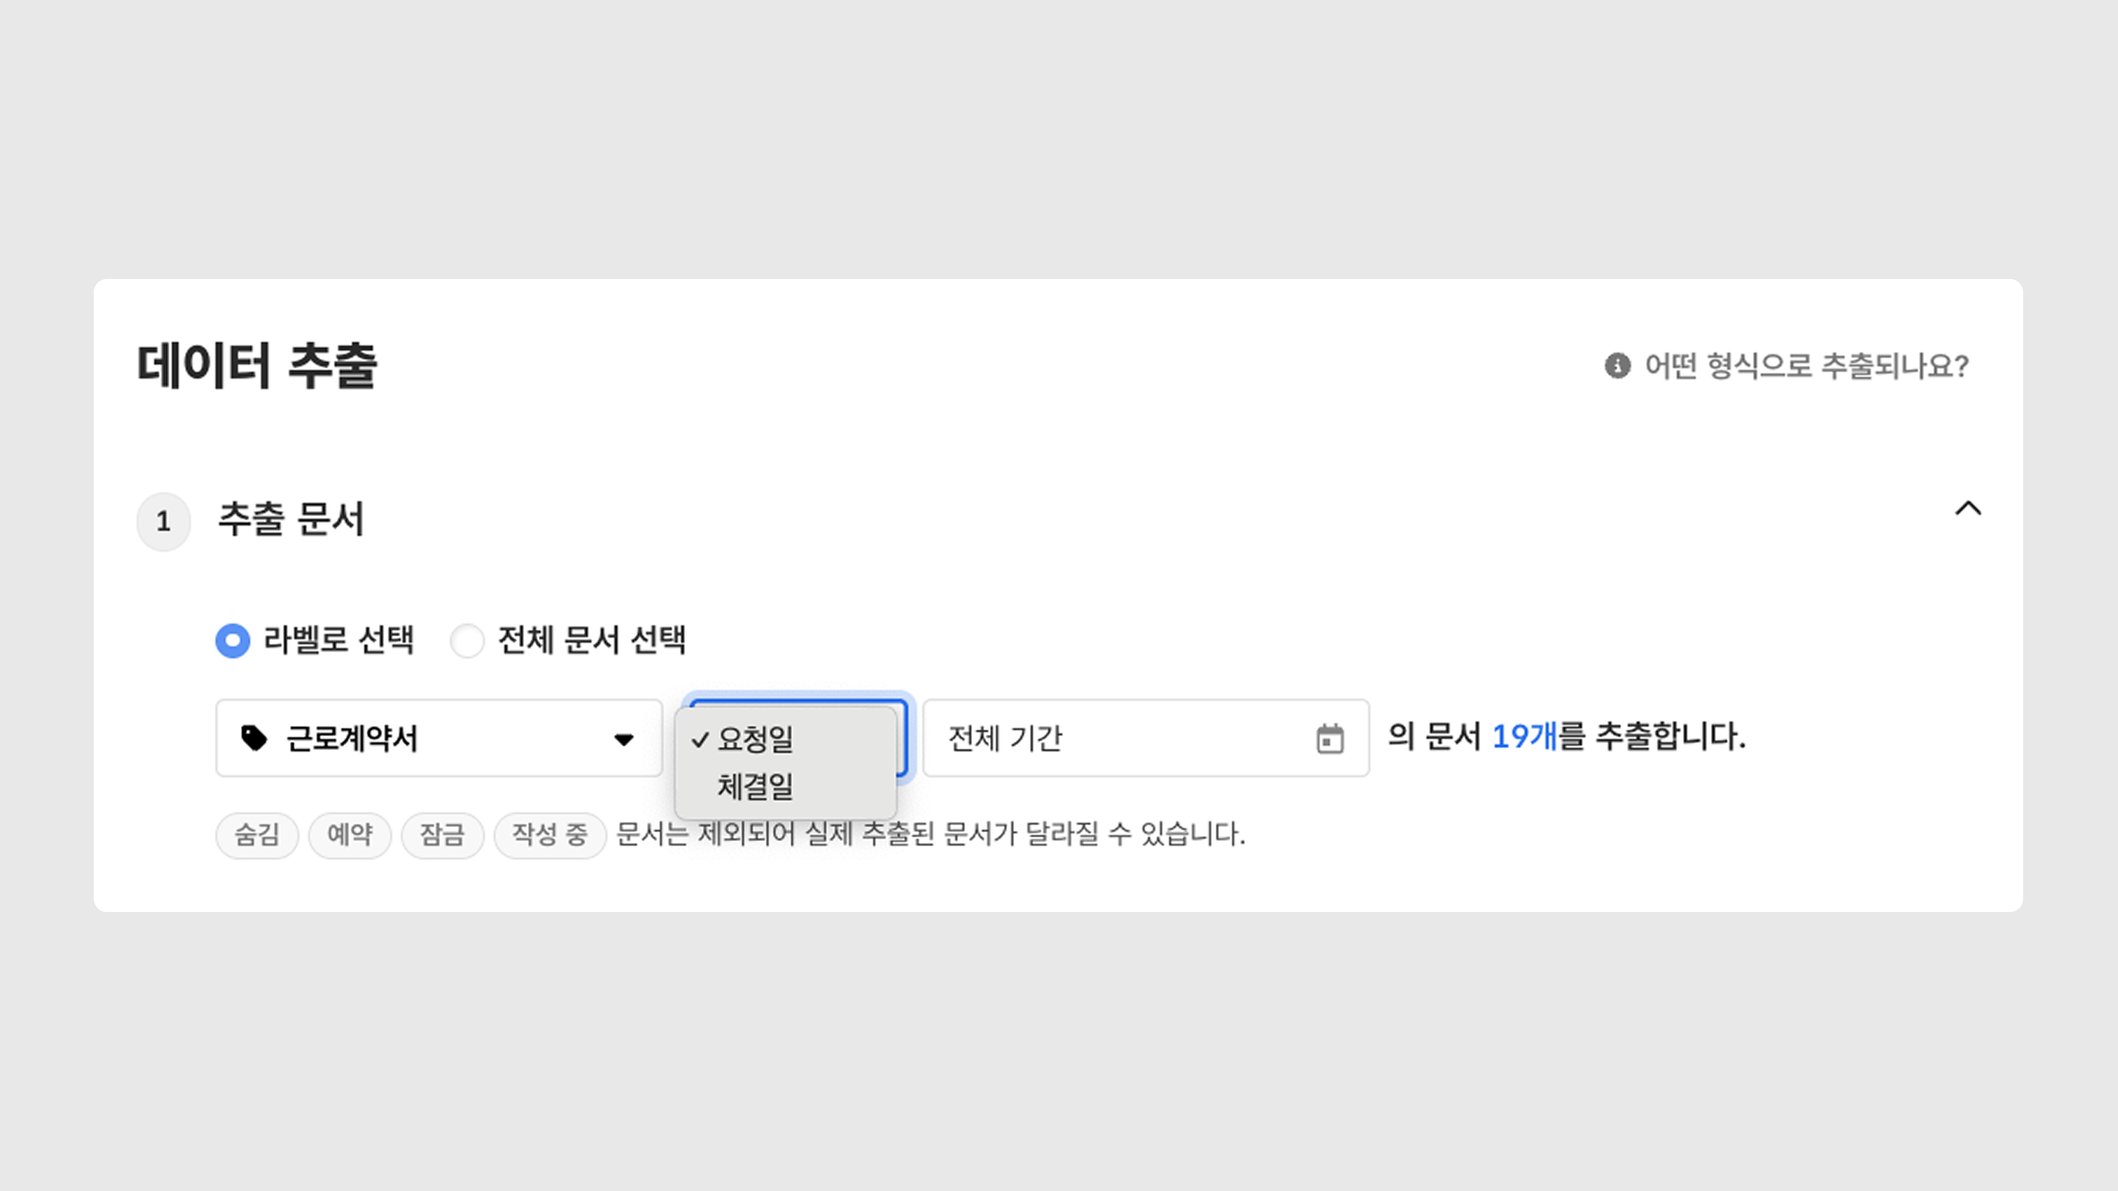Click the 데이터 추출 page title
This screenshot has width=2118, height=1191.
256,366
